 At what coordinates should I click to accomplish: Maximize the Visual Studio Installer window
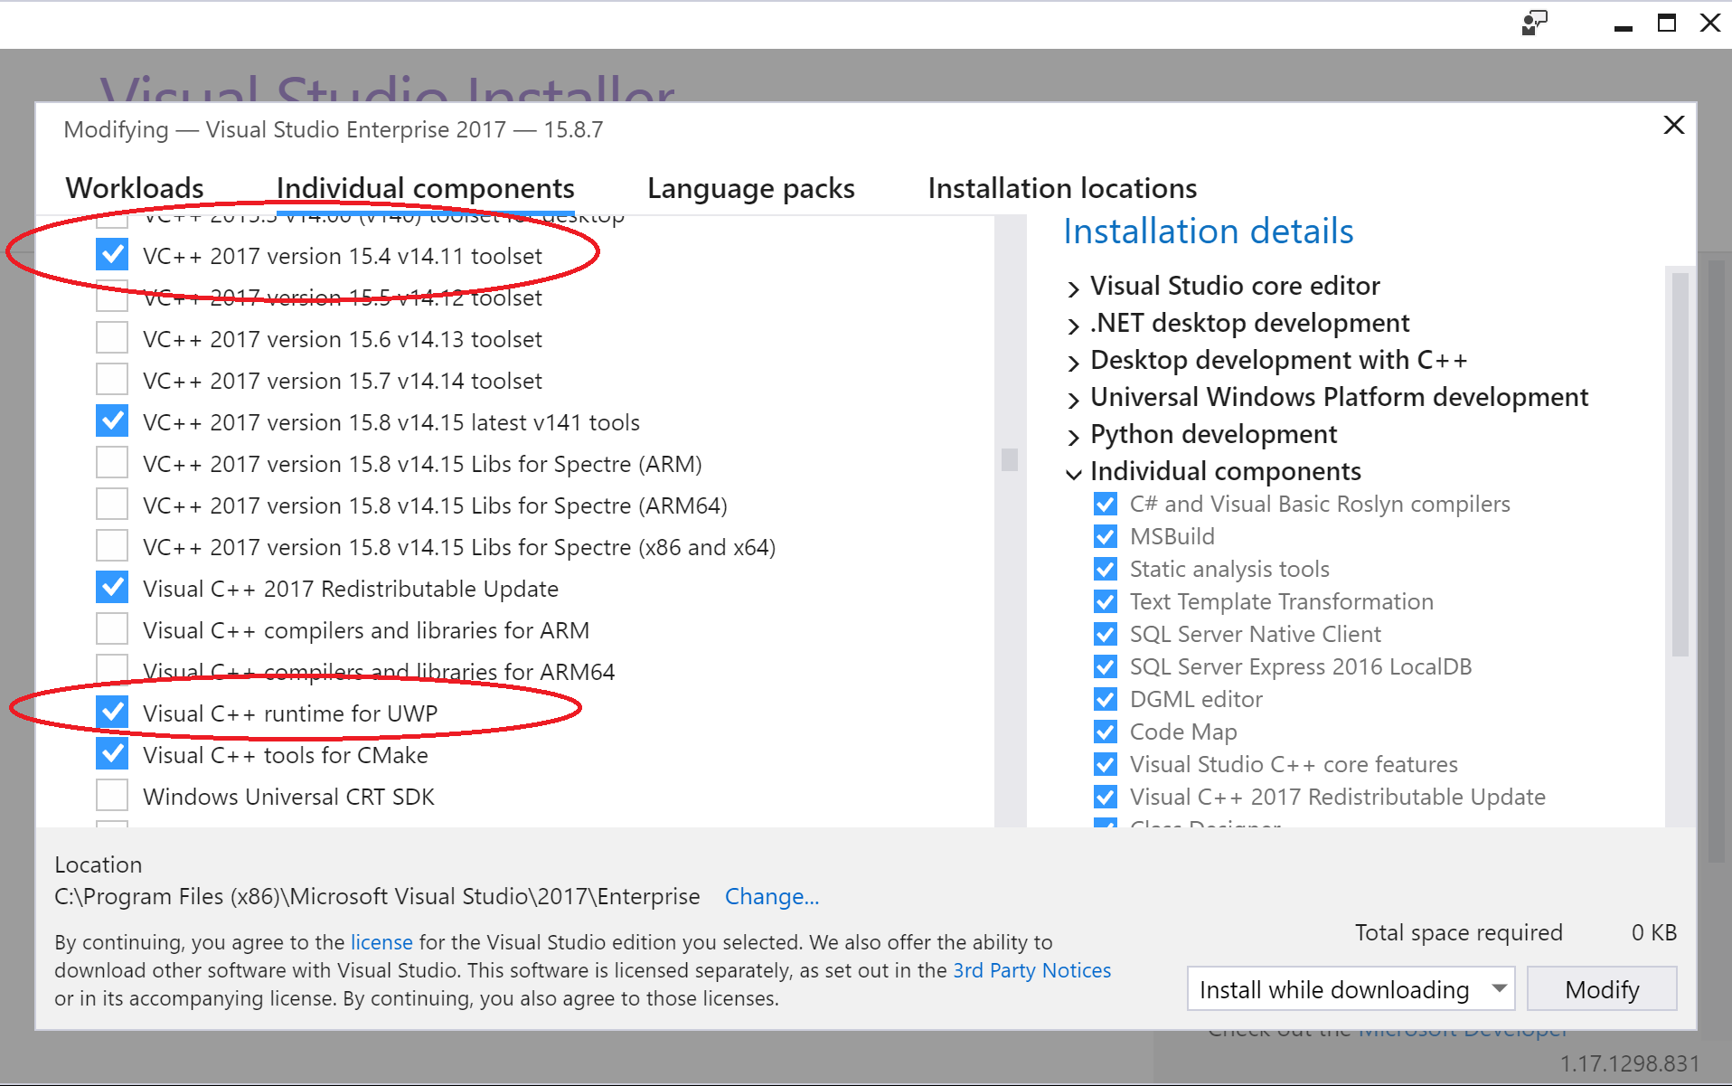[x=1667, y=24]
